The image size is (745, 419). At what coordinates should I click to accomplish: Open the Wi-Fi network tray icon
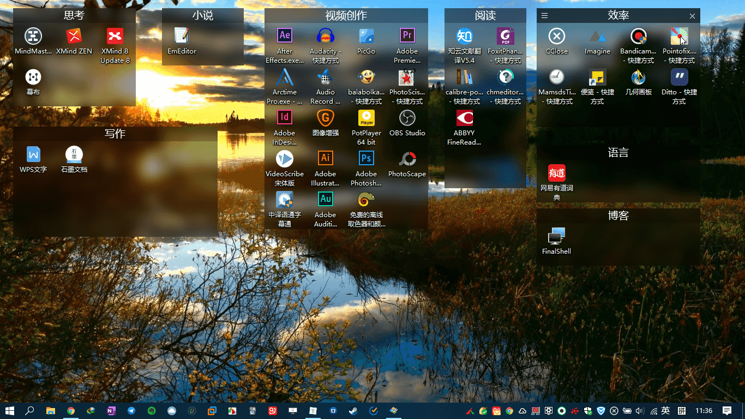point(653,411)
